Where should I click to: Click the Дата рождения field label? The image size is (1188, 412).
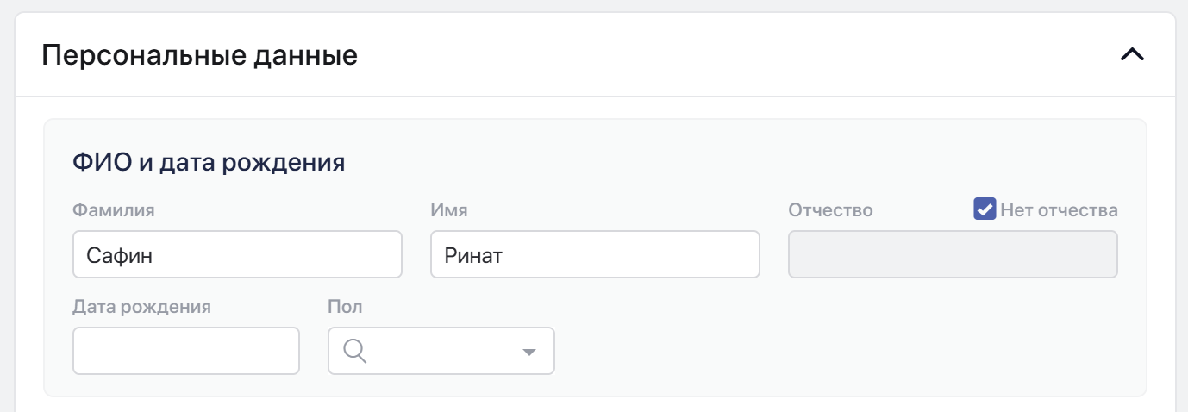tap(142, 306)
